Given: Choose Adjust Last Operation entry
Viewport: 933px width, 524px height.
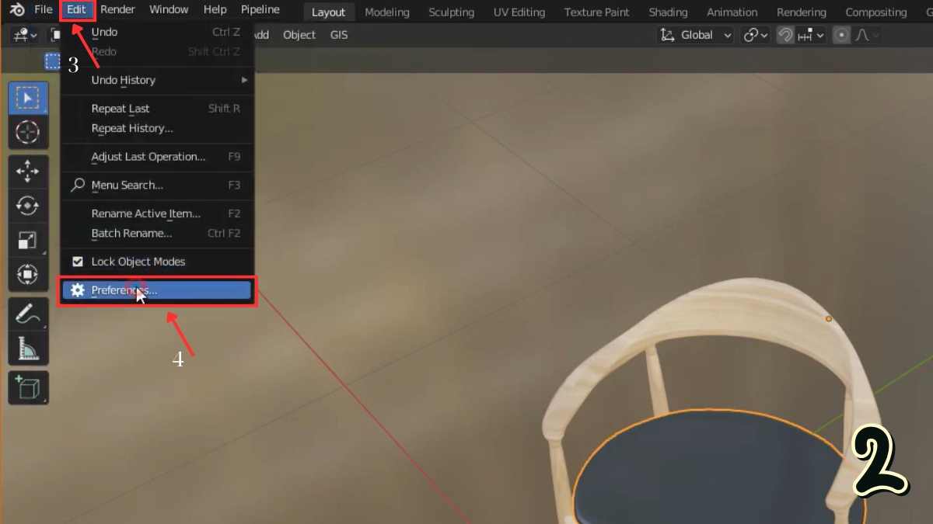Looking at the screenshot, I should pyautogui.click(x=156, y=157).
